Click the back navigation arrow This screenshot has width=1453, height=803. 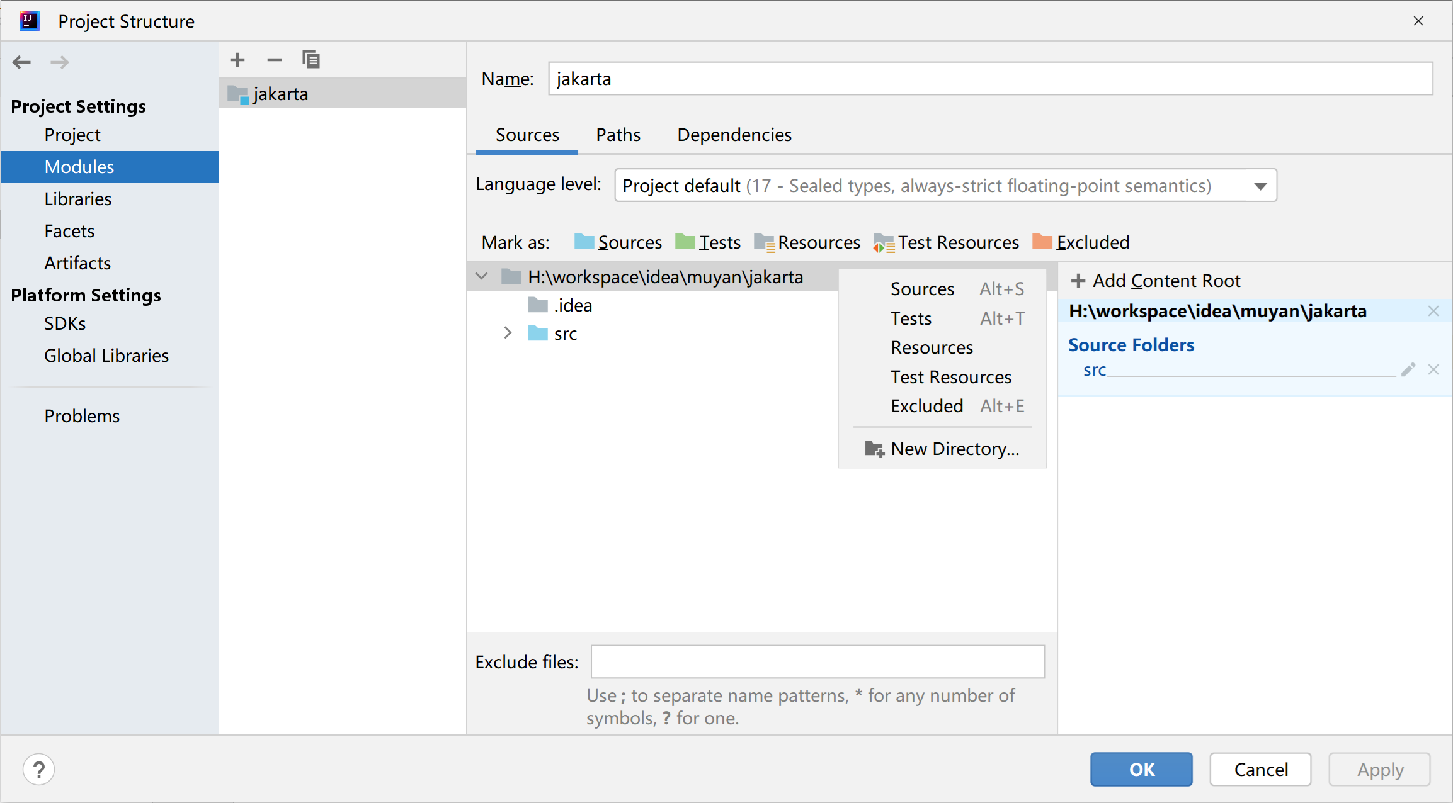(22, 62)
